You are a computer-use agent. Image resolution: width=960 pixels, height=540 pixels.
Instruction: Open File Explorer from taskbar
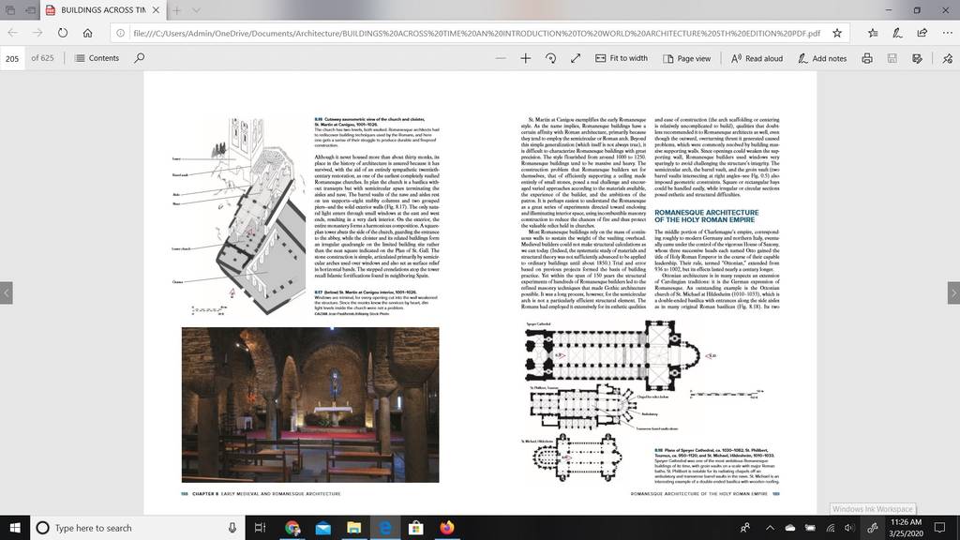pyautogui.click(x=353, y=528)
